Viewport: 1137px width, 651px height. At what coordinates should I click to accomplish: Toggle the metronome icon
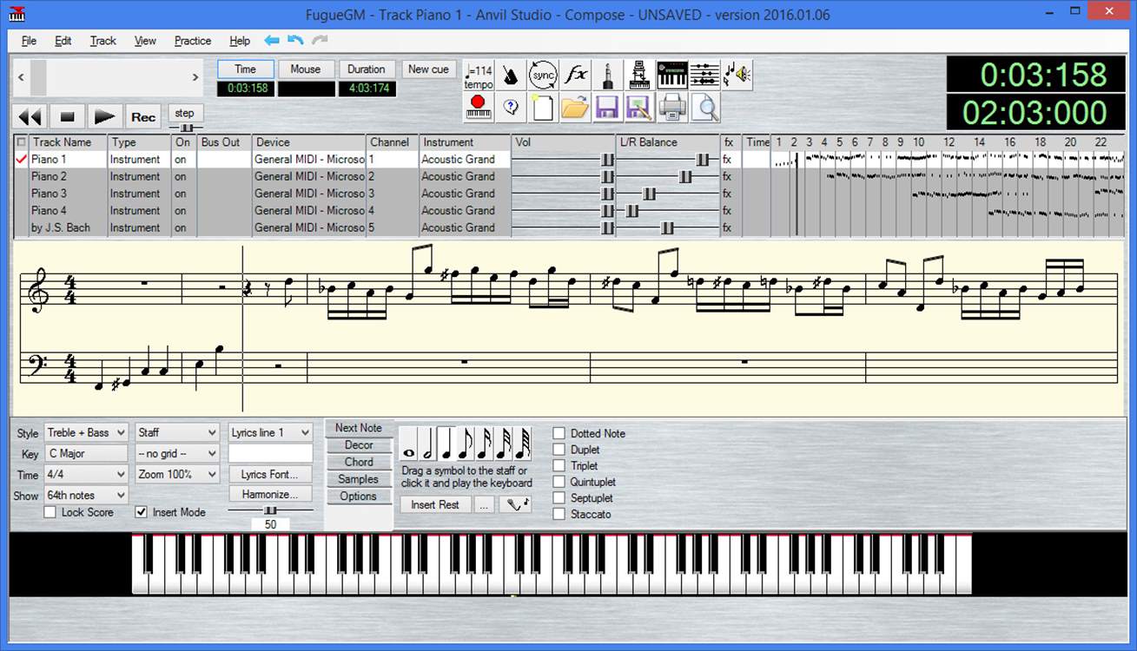[511, 76]
